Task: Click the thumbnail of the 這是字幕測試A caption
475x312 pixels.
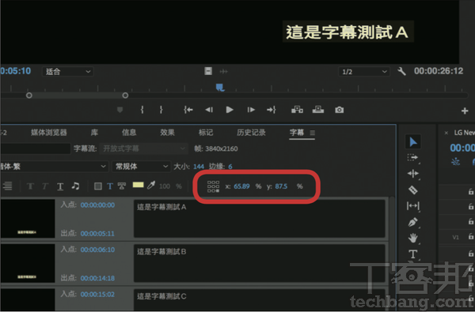Action: click(28, 219)
